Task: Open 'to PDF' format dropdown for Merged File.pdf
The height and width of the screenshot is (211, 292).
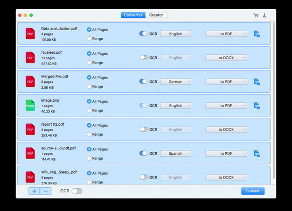Action: coord(226,82)
